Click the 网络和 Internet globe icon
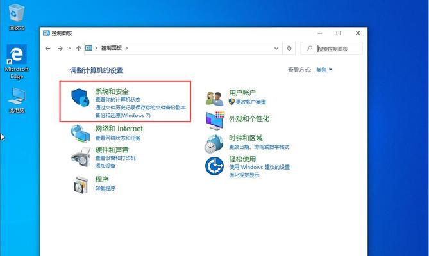 [80, 134]
